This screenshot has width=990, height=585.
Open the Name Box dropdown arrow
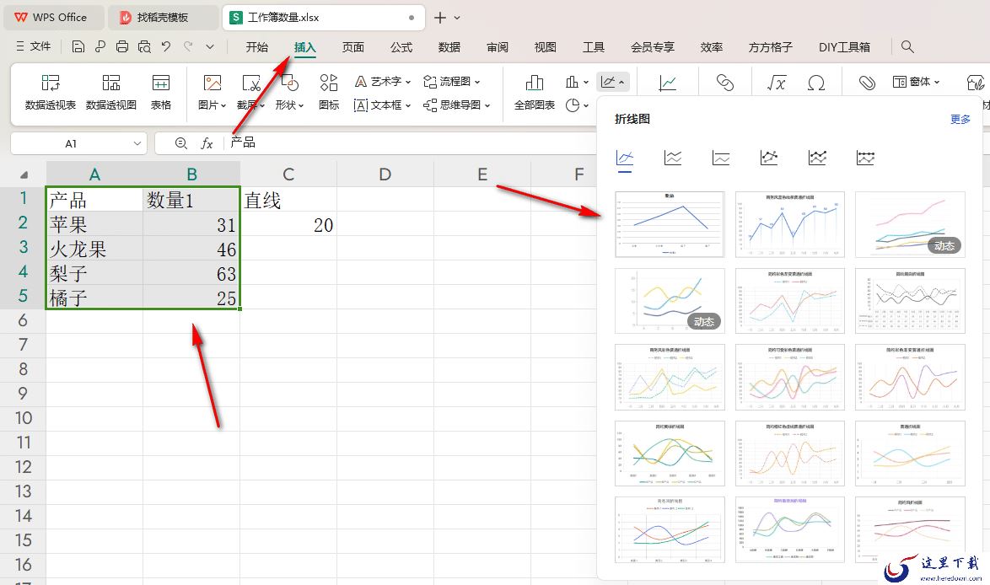(137, 143)
